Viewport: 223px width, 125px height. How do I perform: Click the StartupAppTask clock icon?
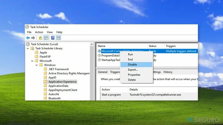click(x=99, y=60)
